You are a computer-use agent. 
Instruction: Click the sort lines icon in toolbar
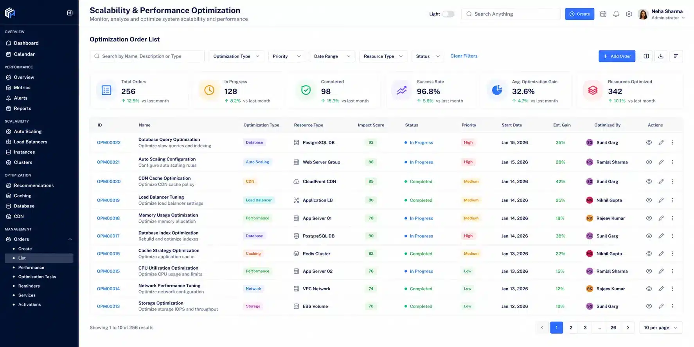point(676,56)
